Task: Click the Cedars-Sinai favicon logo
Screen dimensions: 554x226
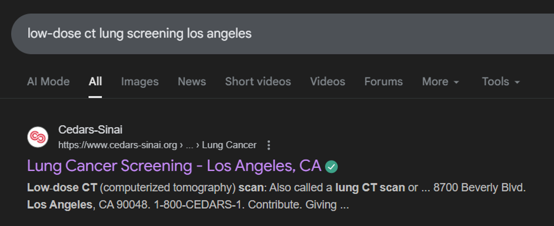Action: (x=38, y=137)
